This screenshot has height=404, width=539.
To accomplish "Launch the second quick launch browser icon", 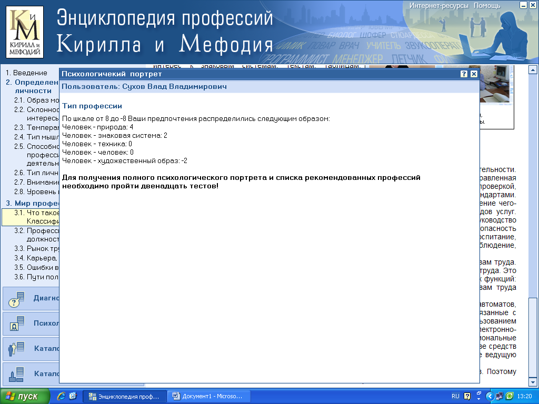I will [73, 396].
